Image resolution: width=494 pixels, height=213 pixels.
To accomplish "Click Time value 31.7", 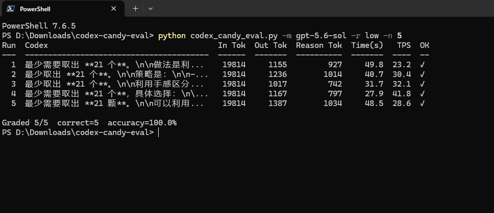I will (374, 84).
